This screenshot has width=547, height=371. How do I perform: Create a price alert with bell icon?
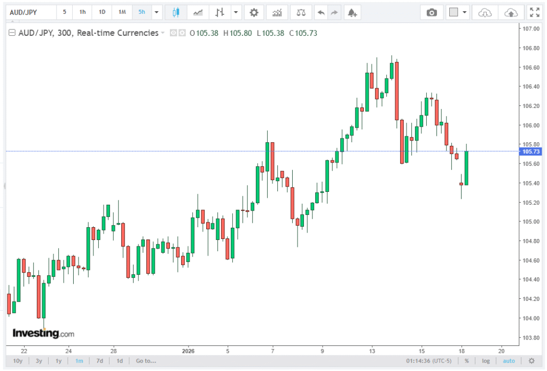pos(351,12)
